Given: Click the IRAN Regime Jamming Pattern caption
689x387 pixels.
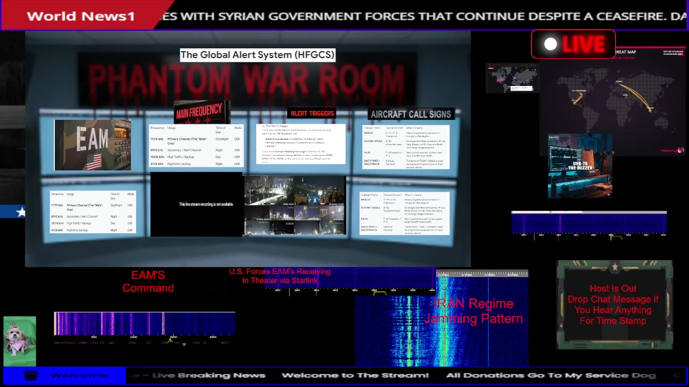Looking at the screenshot, I should [473, 311].
